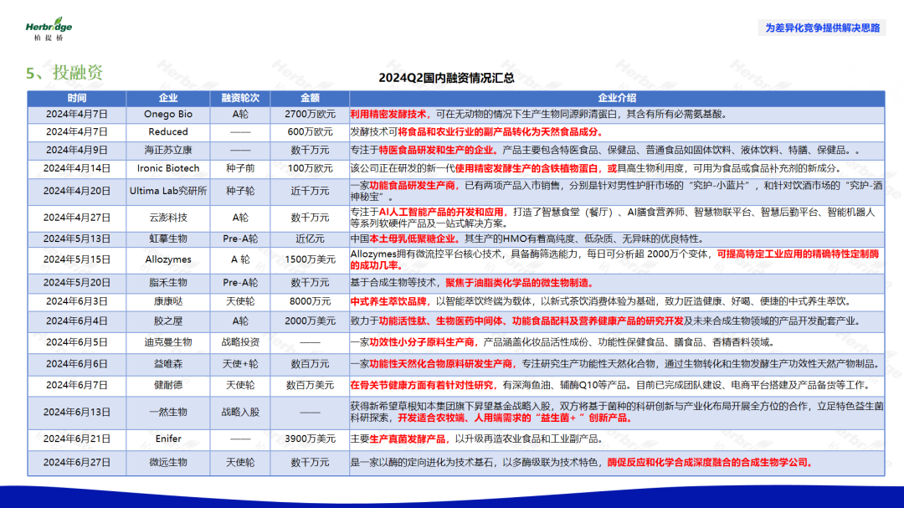The height and width of the screenshot is (508, 904).
Task: Select the 种子前 funding round cell
Action: coord(240,168)
